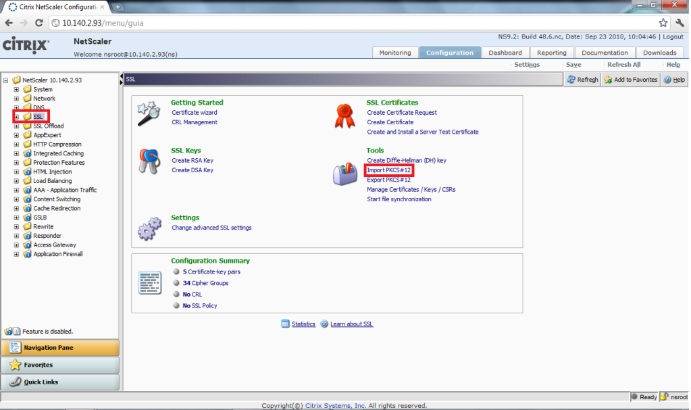Click the Save menu item
This screenshot has height=410, width=691.
tap(573, 65)
